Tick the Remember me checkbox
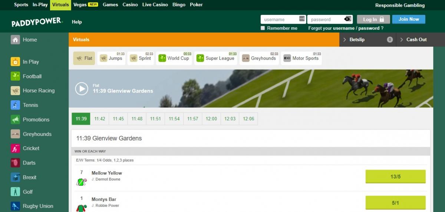This screenshot has height=212, width=445. pyautogui.click(x=263, y=28)
